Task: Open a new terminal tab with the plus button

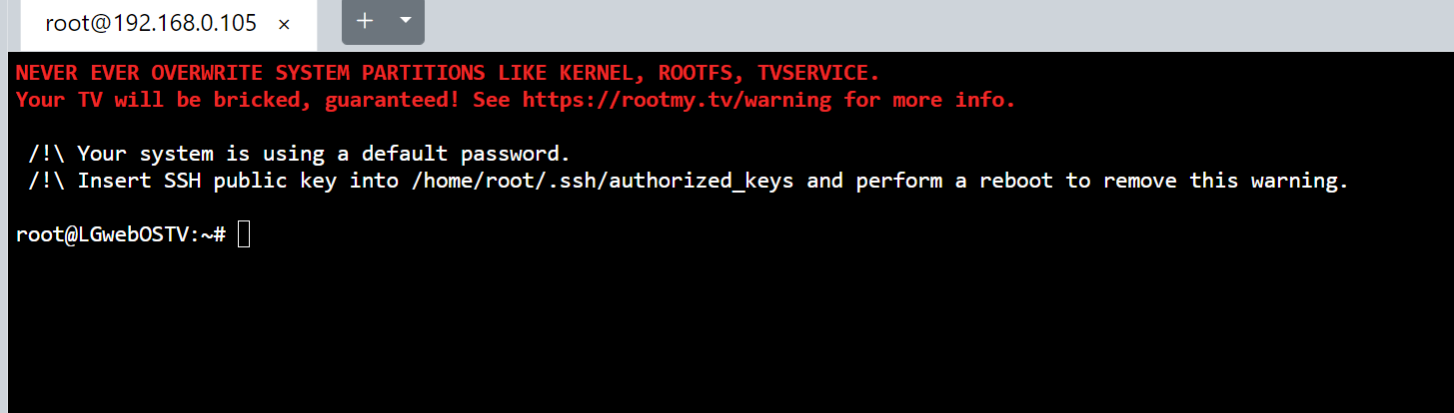Action: [x=365, y=21]
